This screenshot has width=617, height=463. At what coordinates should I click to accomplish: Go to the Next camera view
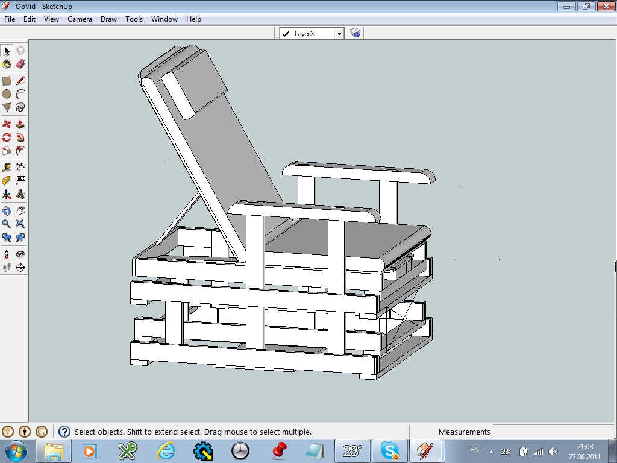pos(20,238)
